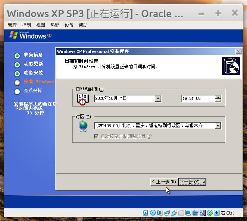Click the keyboard capture down-arrow icon
The width and height of the screenshot is (247, 221).
pos(217,213)
